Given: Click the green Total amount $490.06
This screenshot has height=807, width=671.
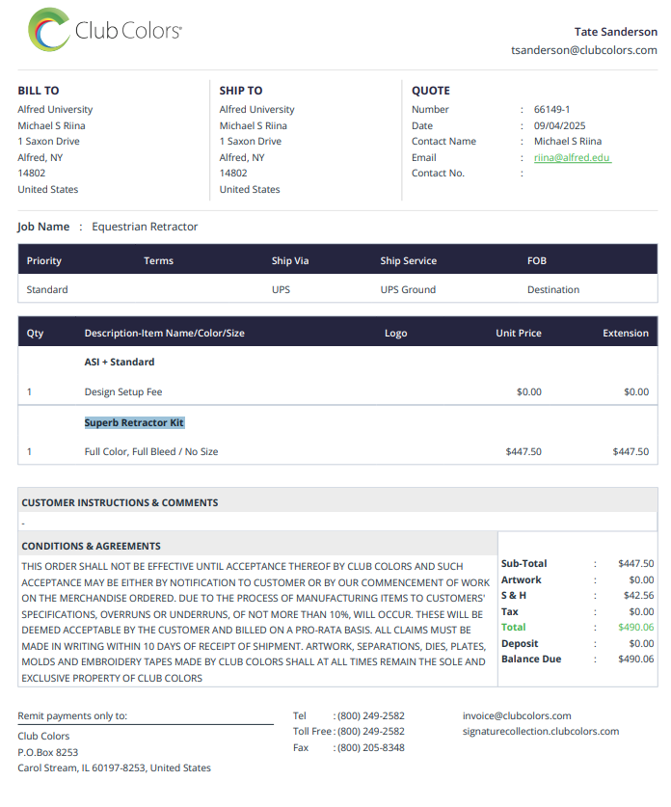Looking at the screenshot, I should pos(635,627).
